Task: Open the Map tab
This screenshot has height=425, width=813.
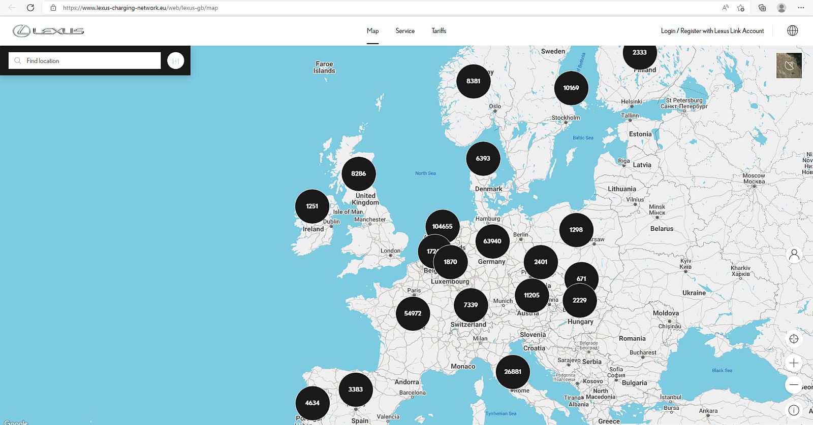Action: pos(372,31)
